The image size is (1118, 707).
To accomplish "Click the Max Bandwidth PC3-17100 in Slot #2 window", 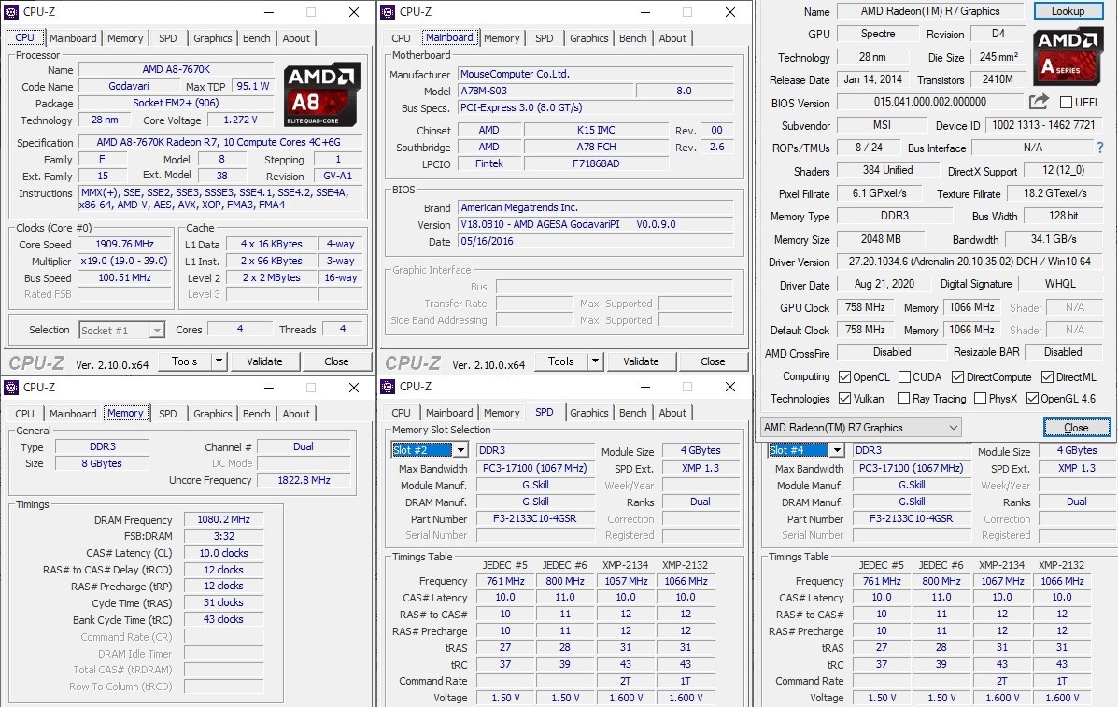I will coord(535,468).
